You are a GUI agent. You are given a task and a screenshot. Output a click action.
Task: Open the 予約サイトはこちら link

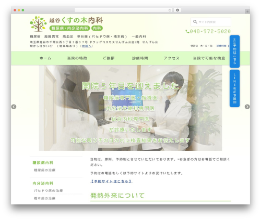[x=111, y=181]
